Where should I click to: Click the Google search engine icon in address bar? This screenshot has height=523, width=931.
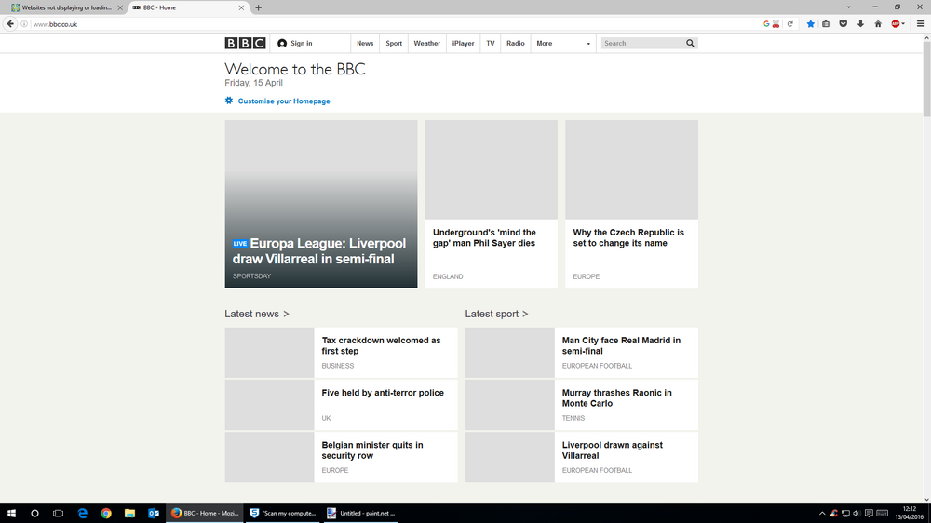tap(766, 24)
